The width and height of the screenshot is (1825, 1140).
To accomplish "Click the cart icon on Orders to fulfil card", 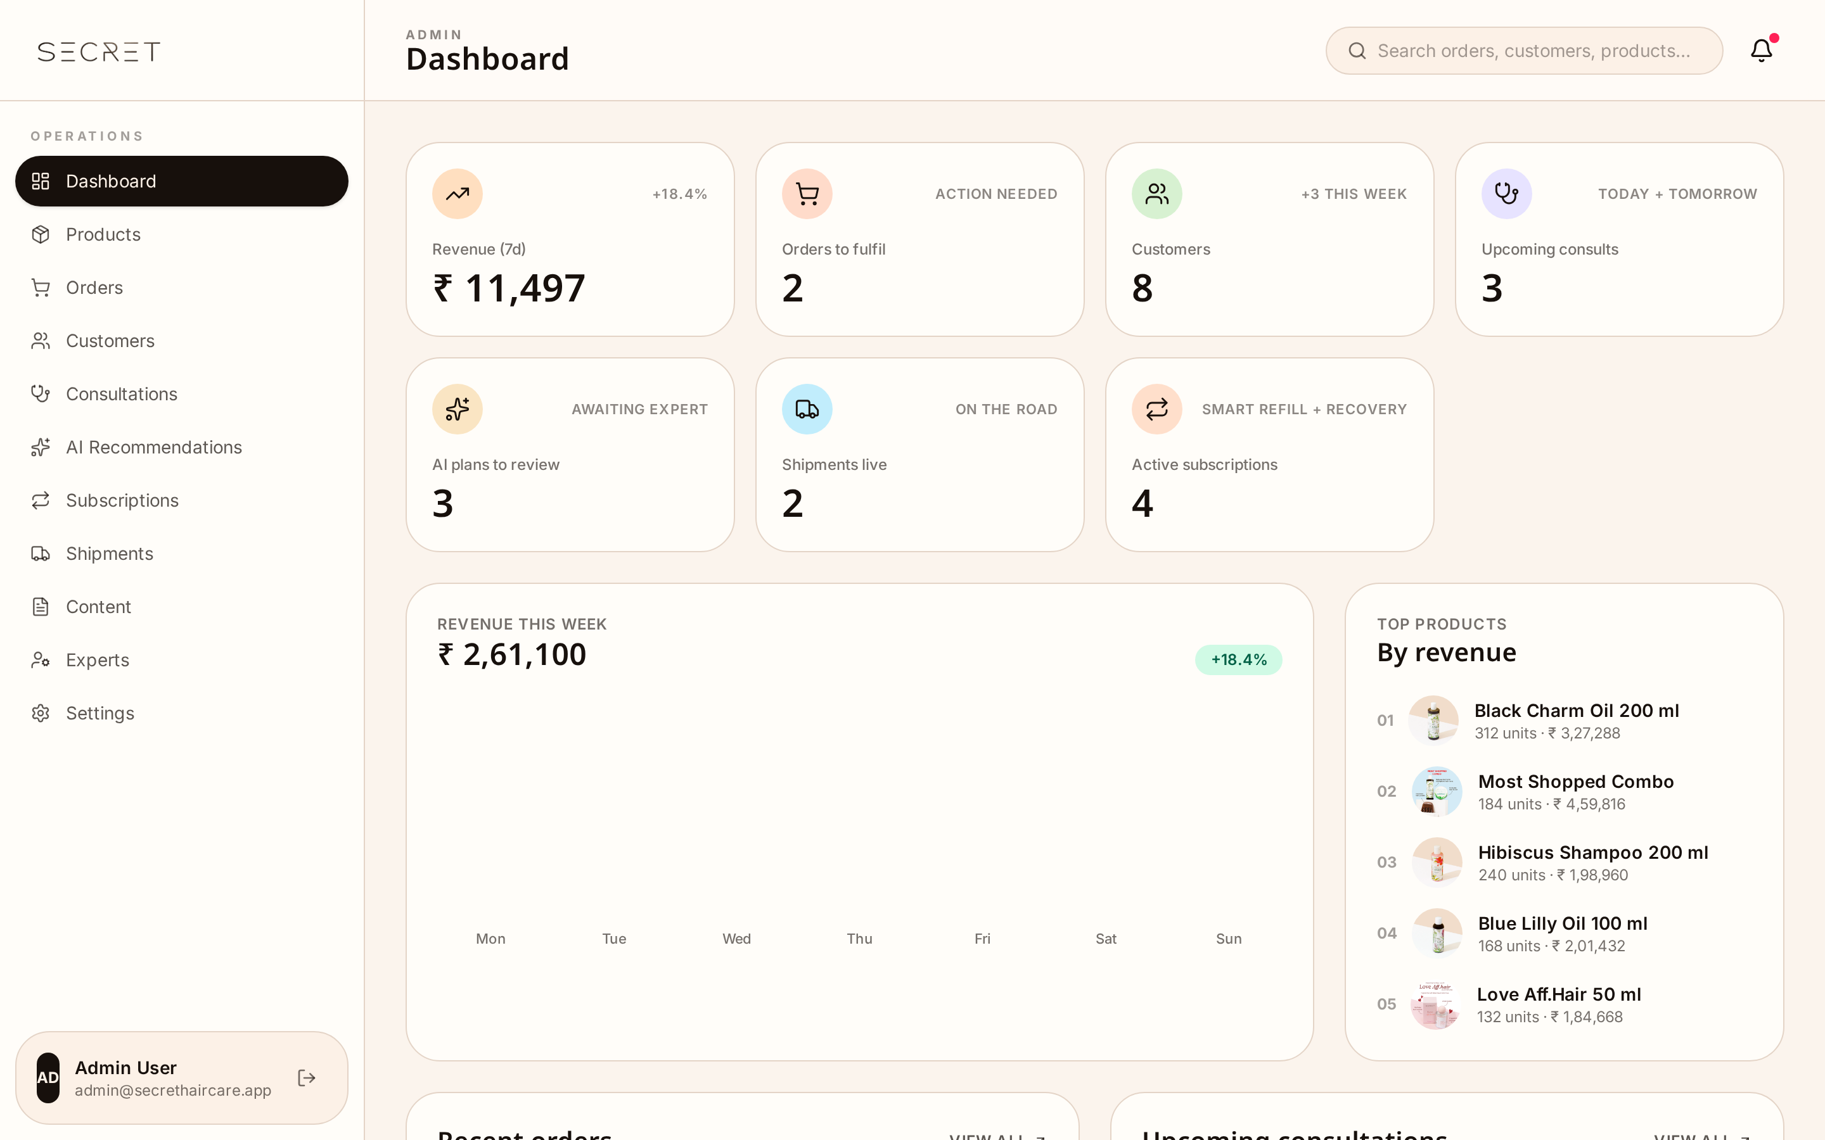I will pos(807,194).
